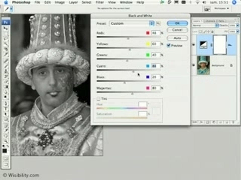Screen dimensions: 241x180
Task: Select the Gradient tool
Action: coord(6,87)
